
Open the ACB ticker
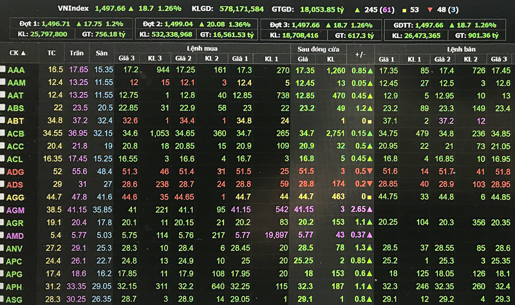(15, 134)
